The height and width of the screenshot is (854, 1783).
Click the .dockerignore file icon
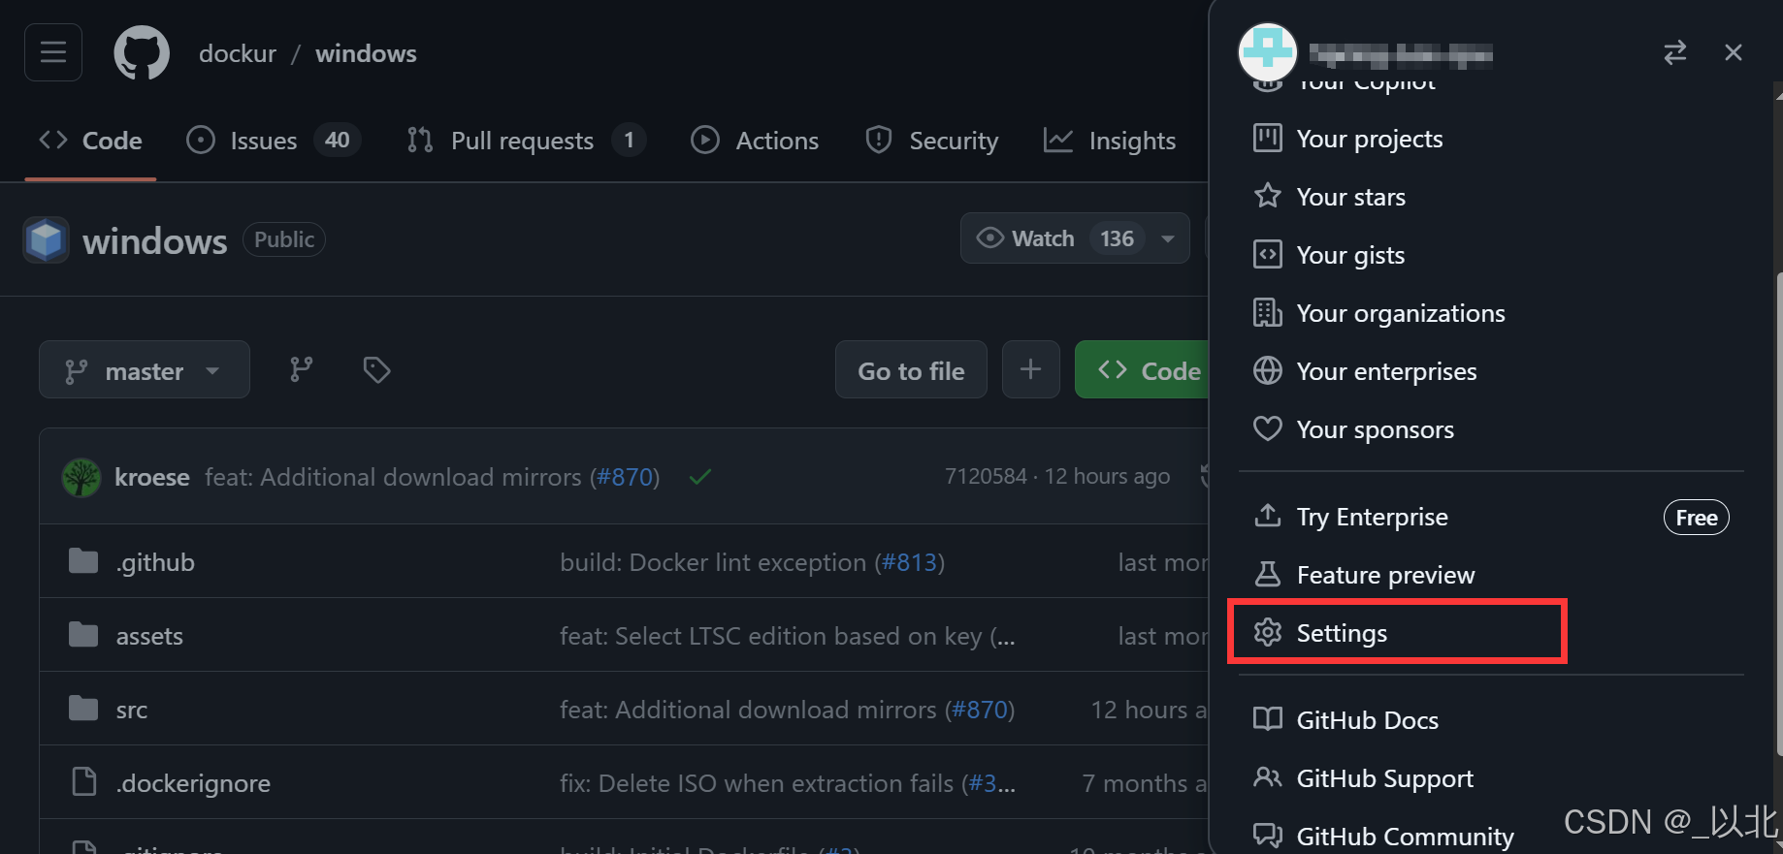point(84,781)
